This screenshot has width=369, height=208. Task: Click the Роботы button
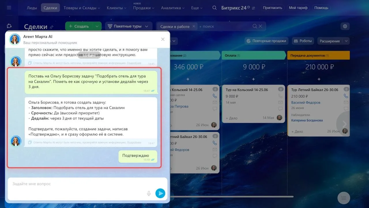[x=303, y=41]
